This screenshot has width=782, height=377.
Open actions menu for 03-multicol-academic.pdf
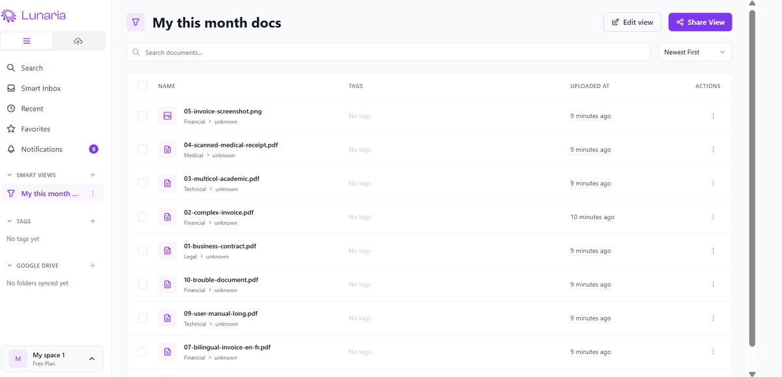click(713, 183)
